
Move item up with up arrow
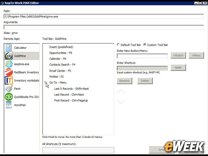121,92
